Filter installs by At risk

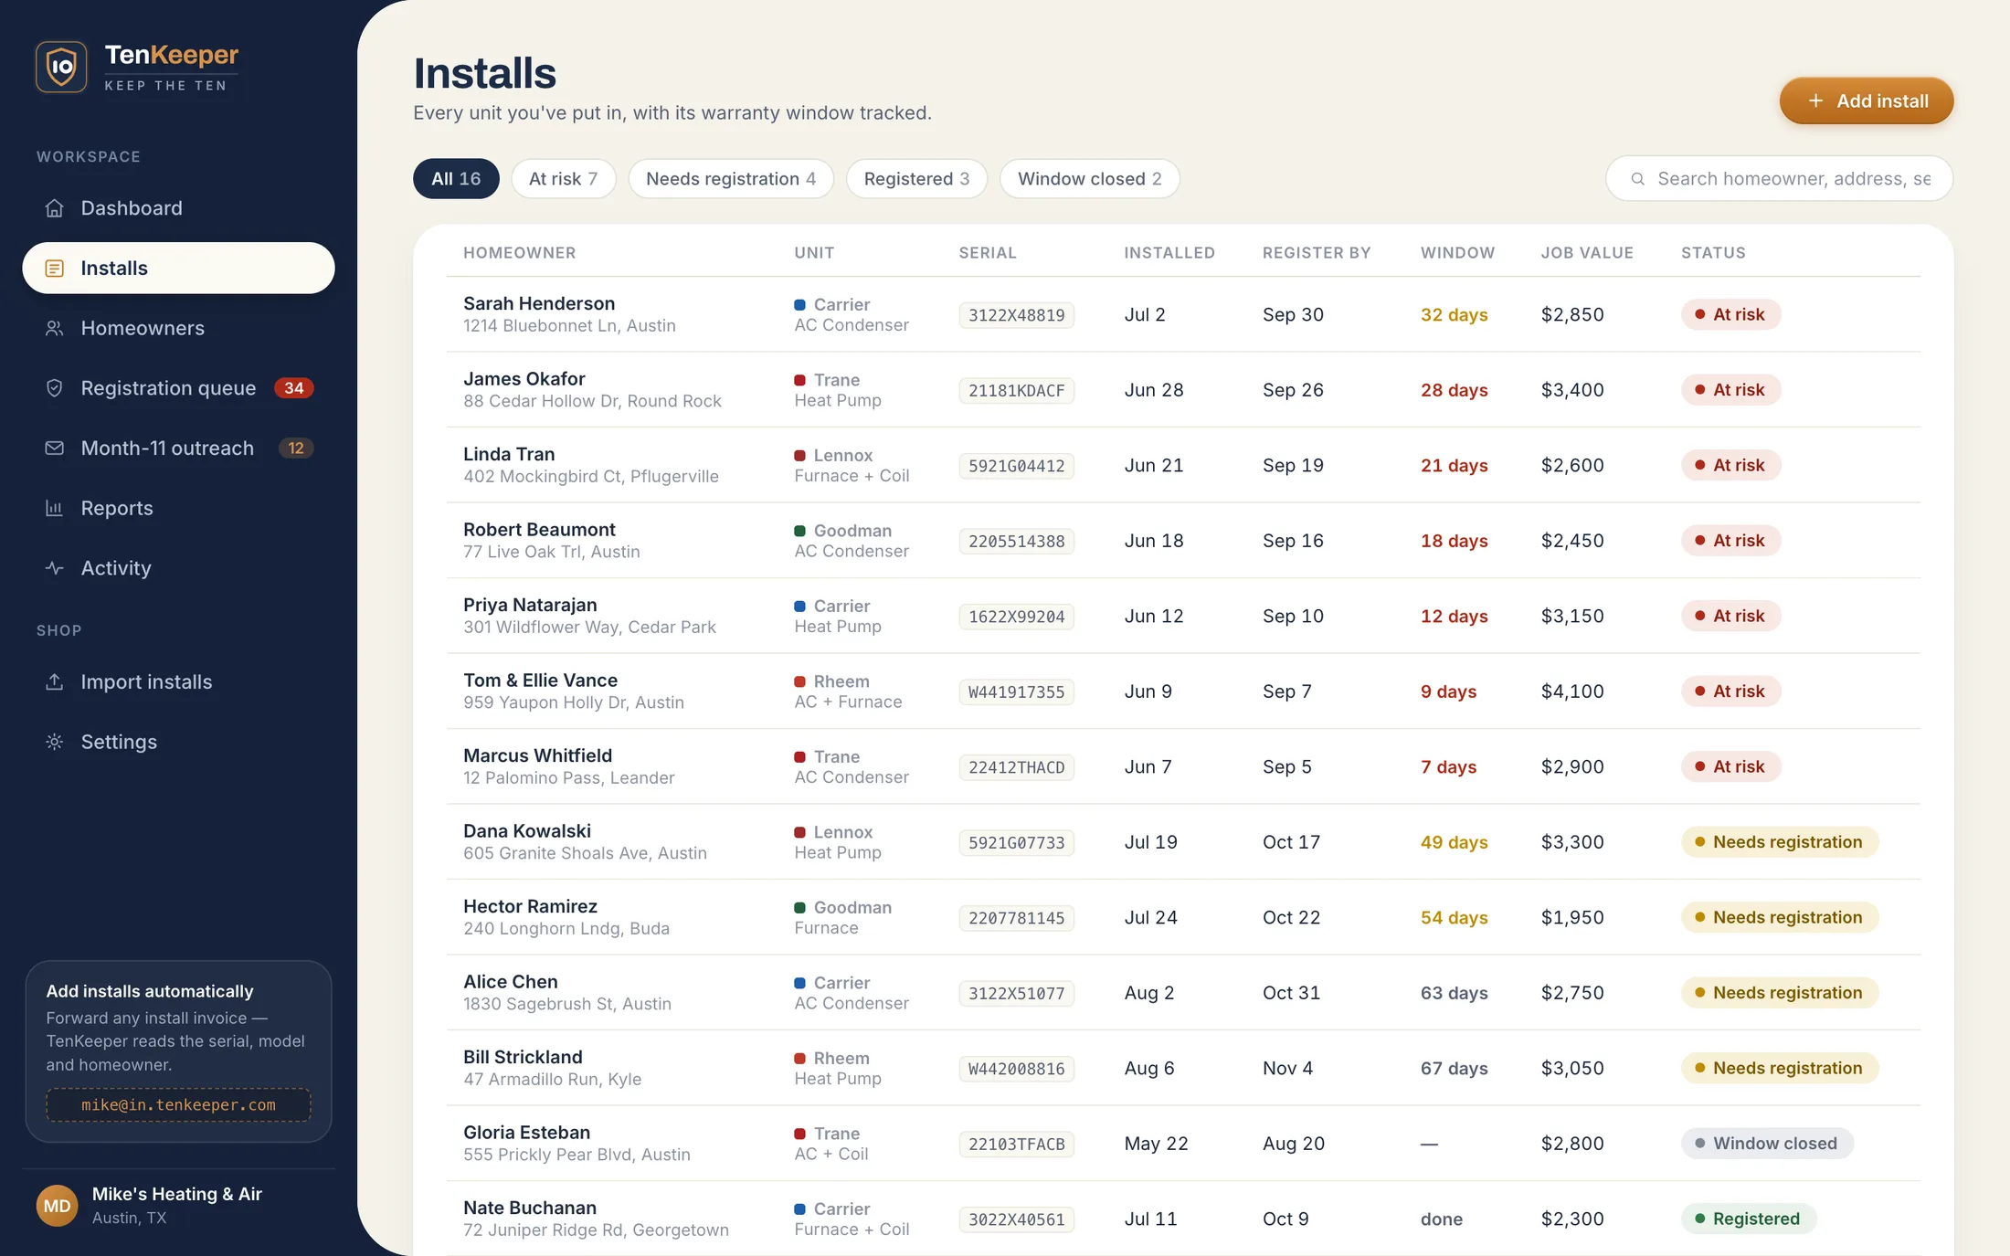(563, 179)
